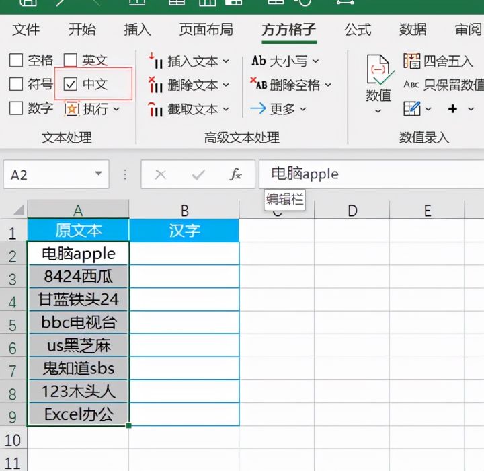Select cell containing 鬼知道sbs
This screenshot has width=484, height=471.
click(x=78, y=368)
